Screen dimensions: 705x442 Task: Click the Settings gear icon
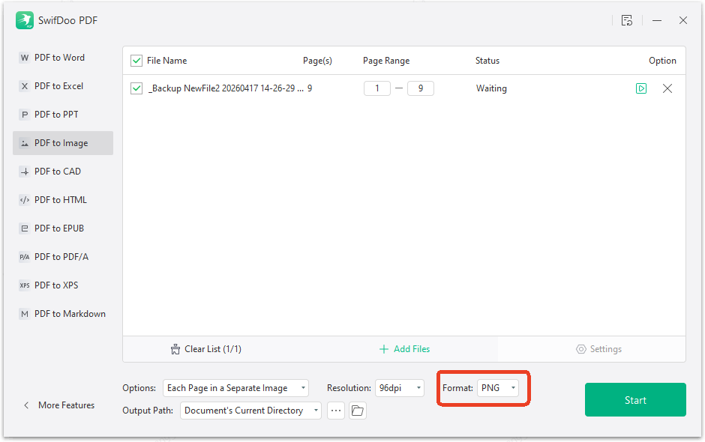[x=581, y=349]
